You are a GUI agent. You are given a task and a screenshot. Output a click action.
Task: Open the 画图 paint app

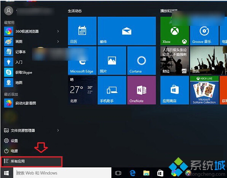click(32, 41)
